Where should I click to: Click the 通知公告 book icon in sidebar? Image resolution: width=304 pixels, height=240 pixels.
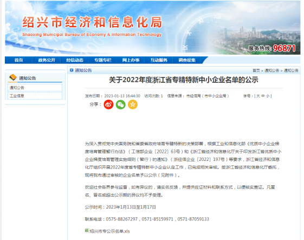coord(13,77)
